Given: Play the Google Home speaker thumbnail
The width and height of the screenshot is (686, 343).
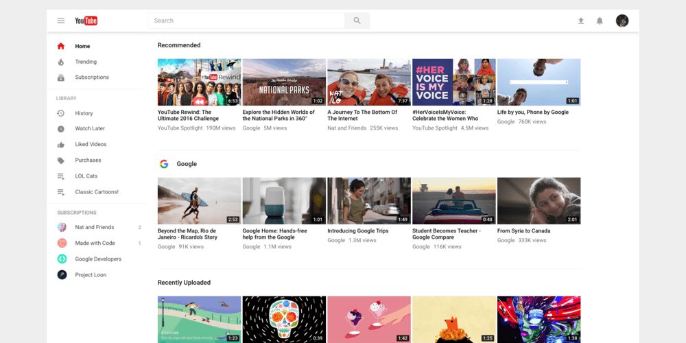Looking at the screenshot, I should pos(284,201).
